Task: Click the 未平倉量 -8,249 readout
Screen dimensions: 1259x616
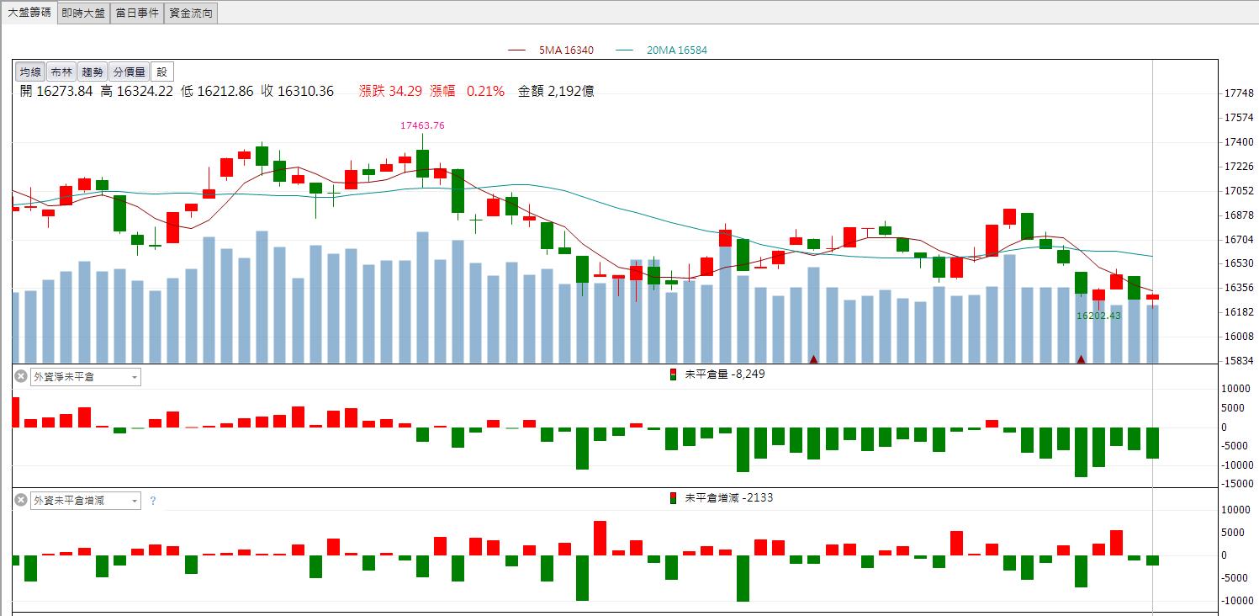Action: tap(725, 374)
